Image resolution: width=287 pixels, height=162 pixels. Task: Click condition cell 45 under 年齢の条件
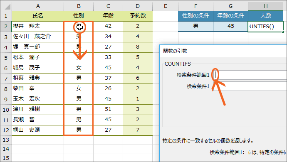click(230, 26)
